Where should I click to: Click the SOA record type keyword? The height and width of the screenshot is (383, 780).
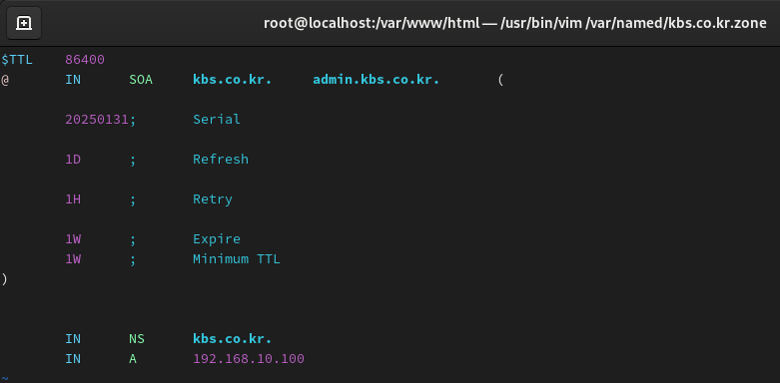[x=141, y=80]
